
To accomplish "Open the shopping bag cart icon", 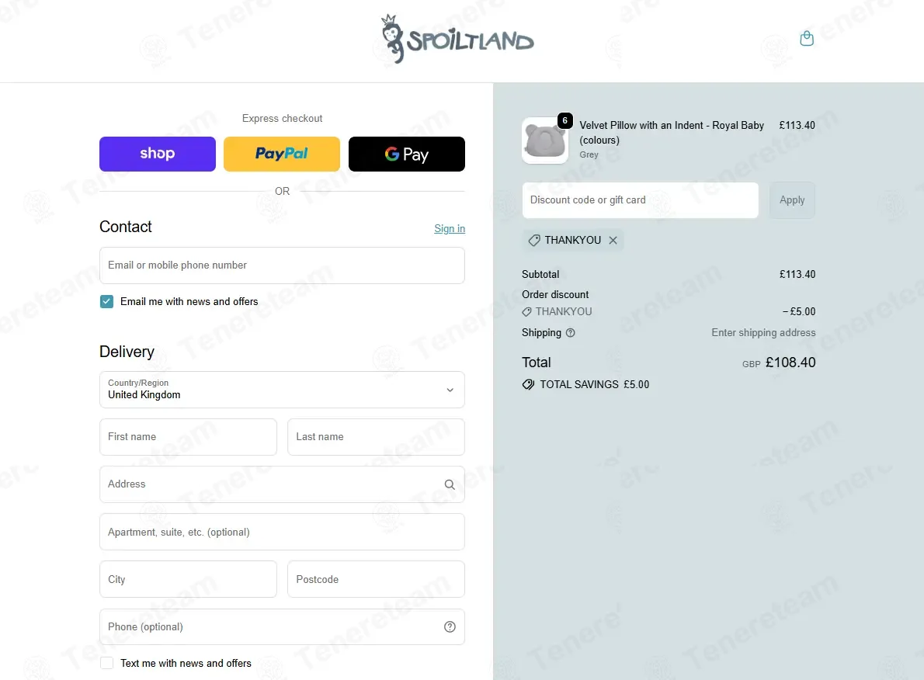I will pyautogui.click(x=807, y=39).
